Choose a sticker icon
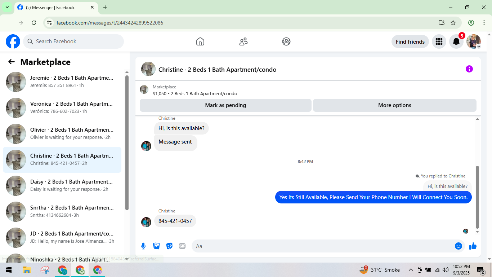Image resolution: width=492 pixels, height=277 pixels. [169, 246]
